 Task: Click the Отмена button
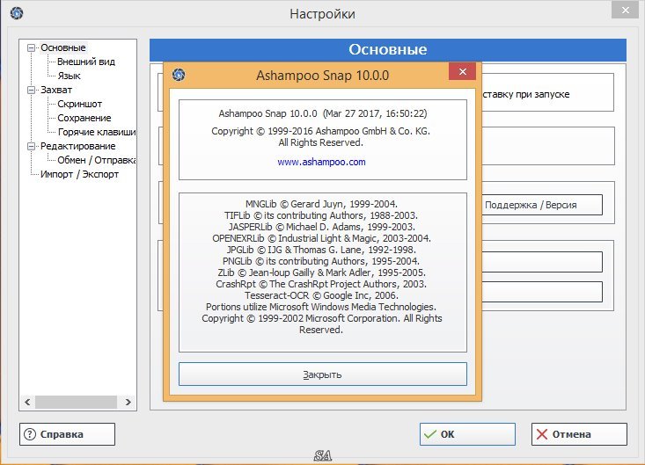coord(579,434)
